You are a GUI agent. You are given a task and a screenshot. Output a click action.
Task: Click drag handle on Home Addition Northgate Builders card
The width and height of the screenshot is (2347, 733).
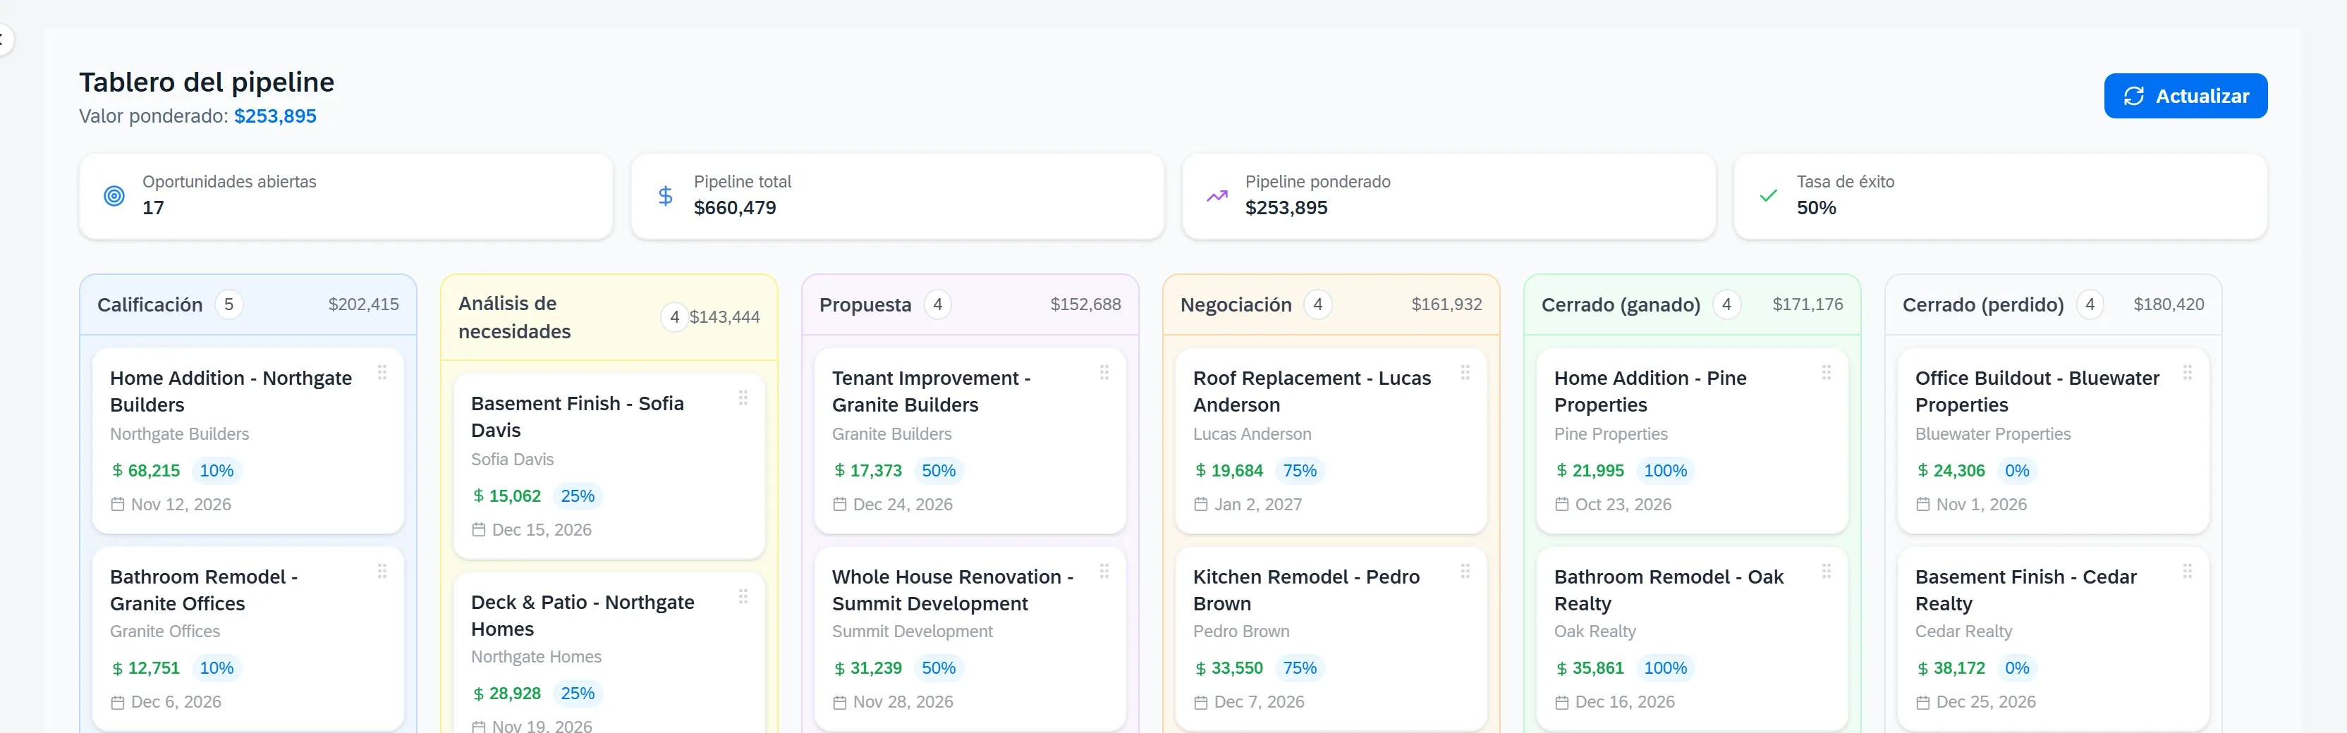[x=382, y=372]
